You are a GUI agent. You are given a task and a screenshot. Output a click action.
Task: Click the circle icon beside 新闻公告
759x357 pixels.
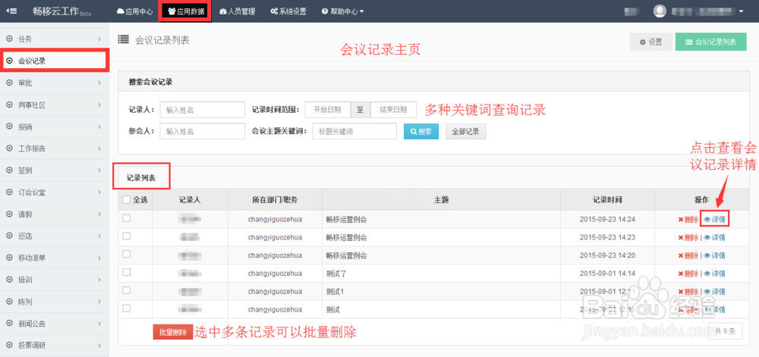pyautogui.click(x=9, y=323)
